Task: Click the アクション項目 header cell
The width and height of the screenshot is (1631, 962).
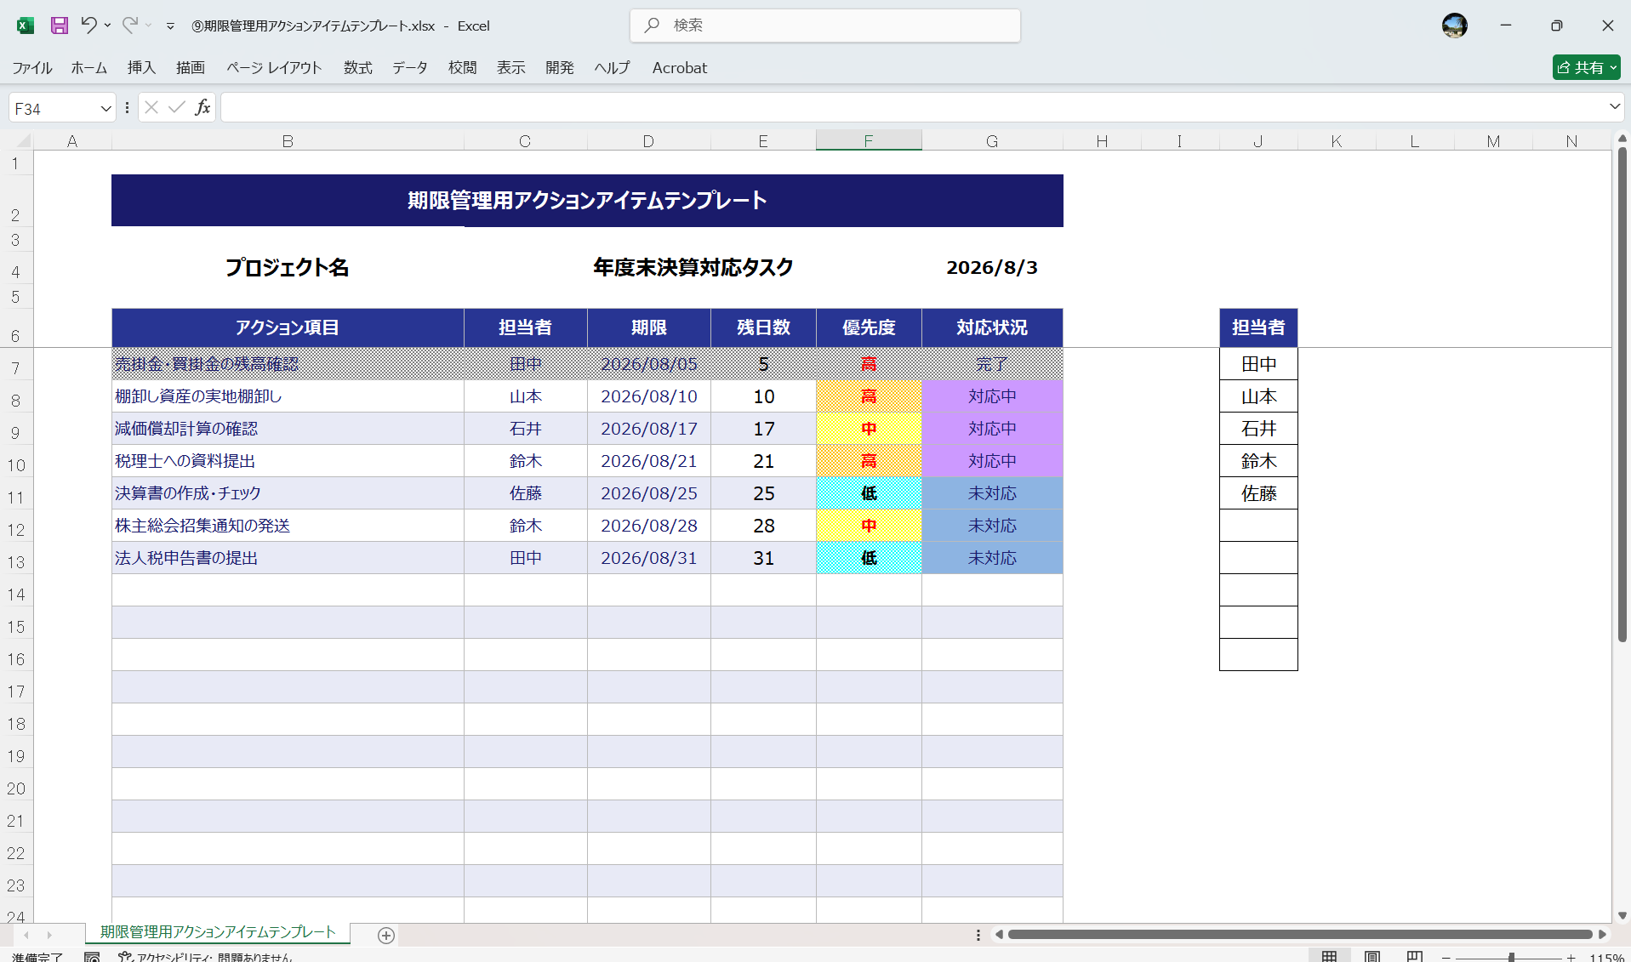Action: pos(288,327)
